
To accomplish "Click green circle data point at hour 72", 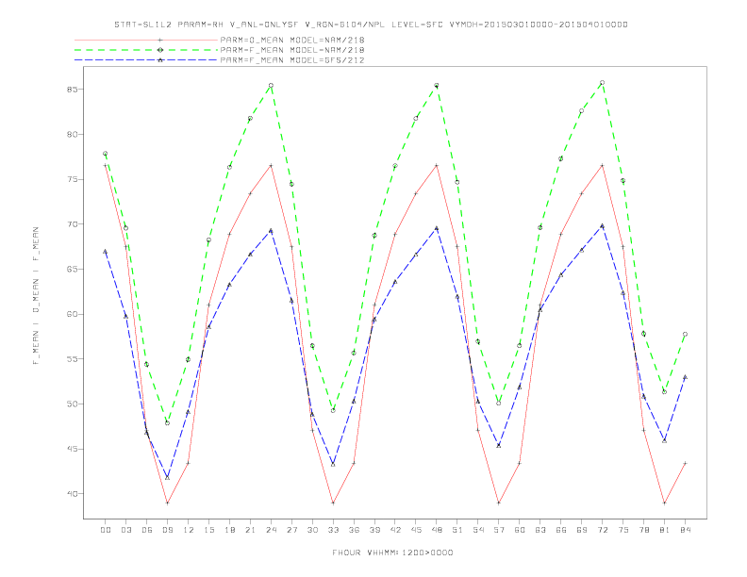I will pyautogui.click(x=602, y=83).
